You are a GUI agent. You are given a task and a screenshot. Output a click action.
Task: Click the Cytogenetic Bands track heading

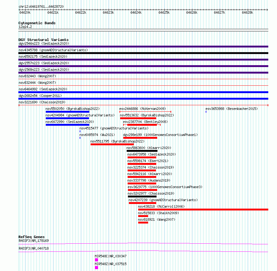[37, 23]
